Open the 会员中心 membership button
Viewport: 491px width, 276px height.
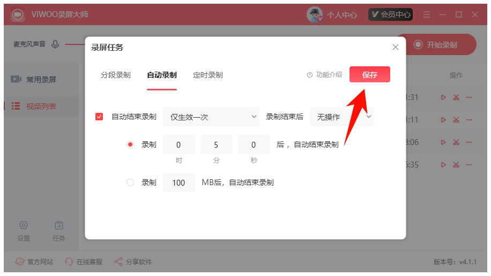390,14
